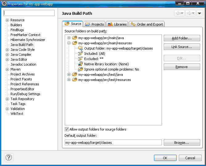Open the view menu dropdown arrow

tap(199, 13)
